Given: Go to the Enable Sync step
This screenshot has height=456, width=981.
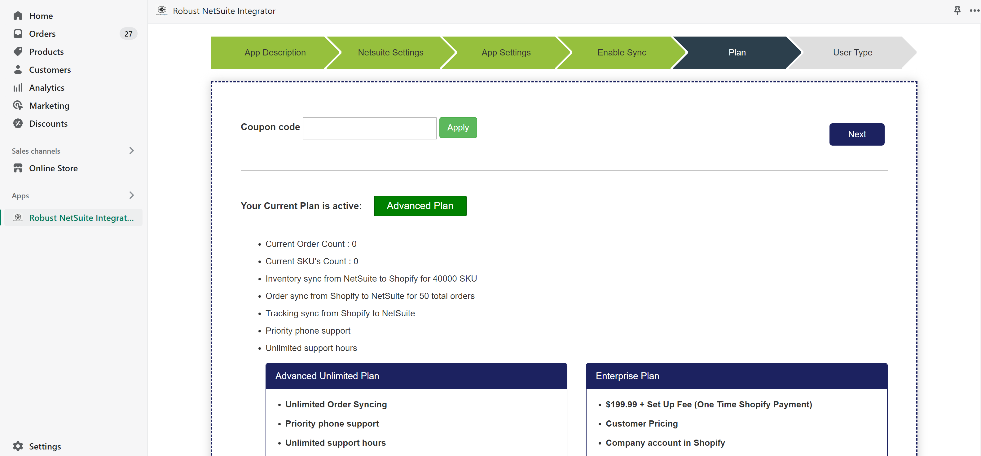Looking at the screenshot, I should click(x=621, y=52).
